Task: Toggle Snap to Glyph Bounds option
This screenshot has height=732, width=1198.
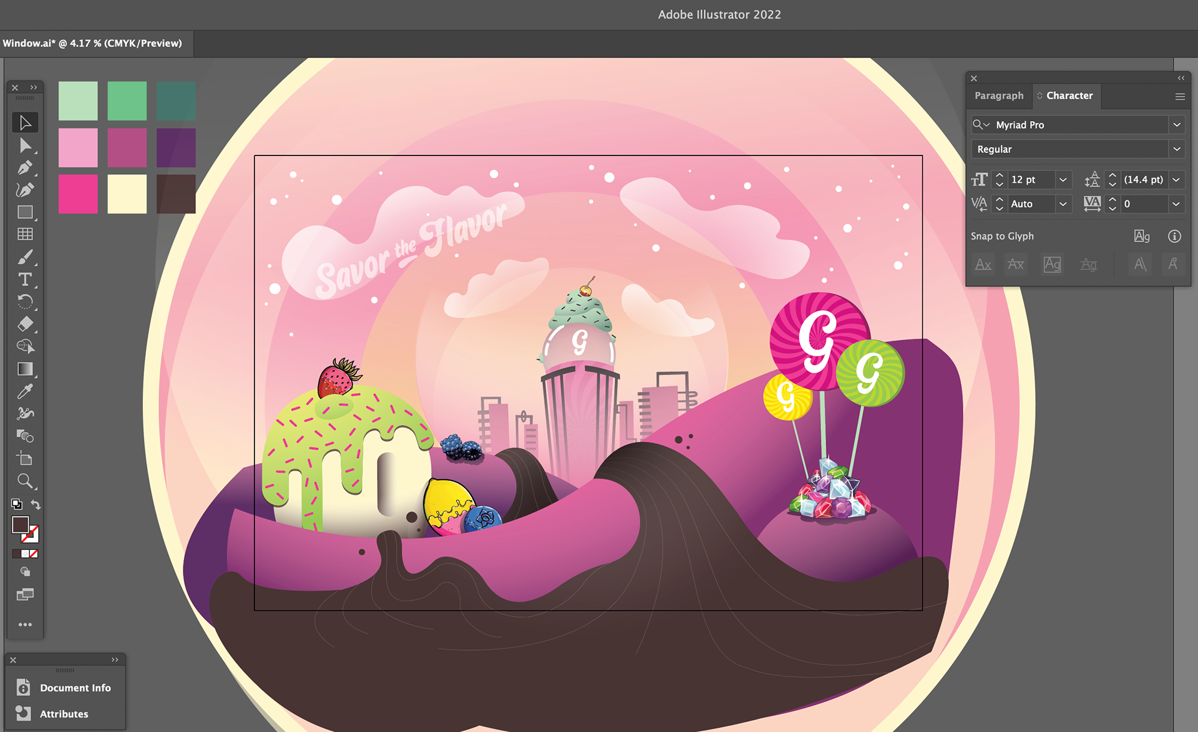Action: point(1052,265)
